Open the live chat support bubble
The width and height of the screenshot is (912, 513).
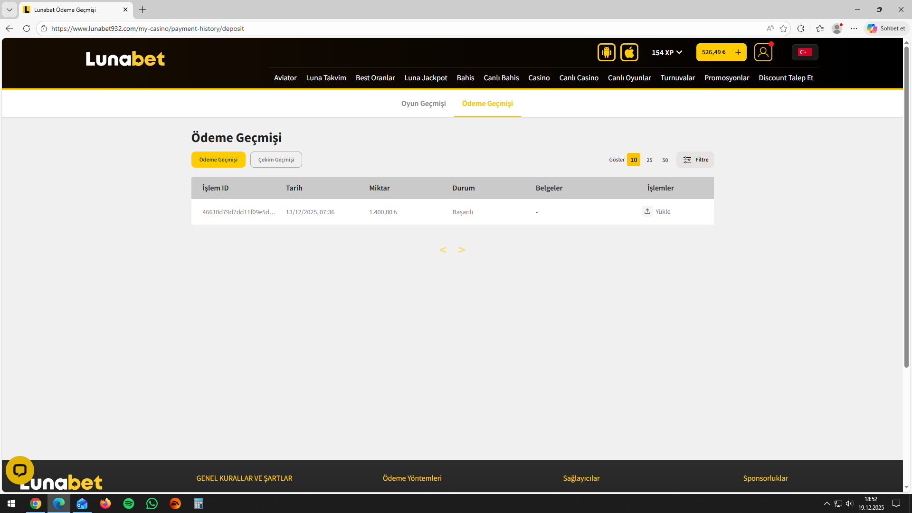pos(20,470)
